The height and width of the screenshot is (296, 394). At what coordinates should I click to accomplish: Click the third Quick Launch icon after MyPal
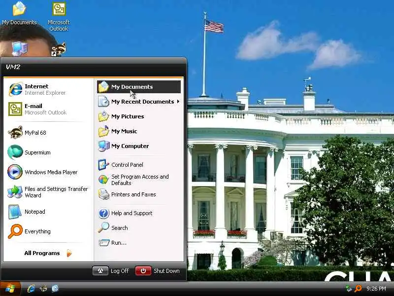click(x=55, y=289)
